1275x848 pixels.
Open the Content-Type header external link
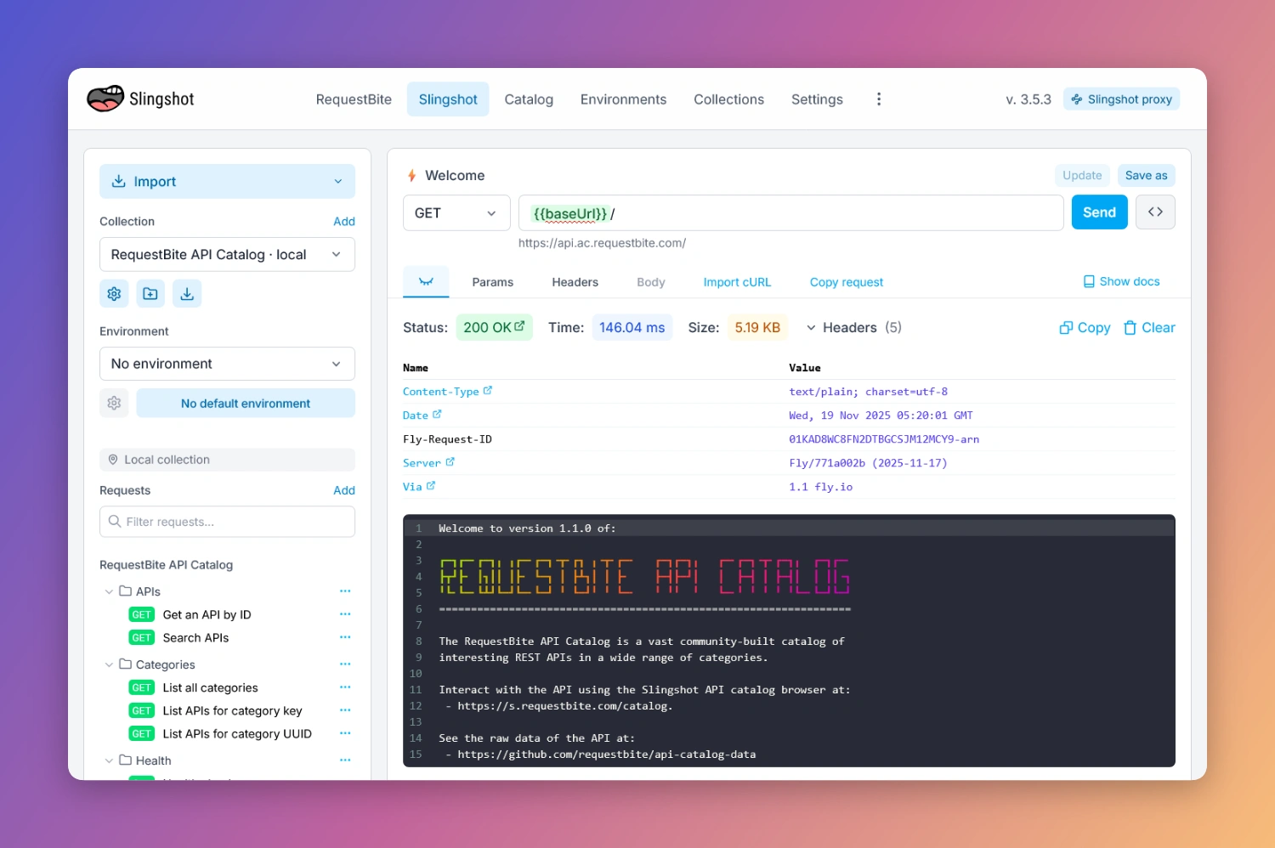(x=488, y=390)
